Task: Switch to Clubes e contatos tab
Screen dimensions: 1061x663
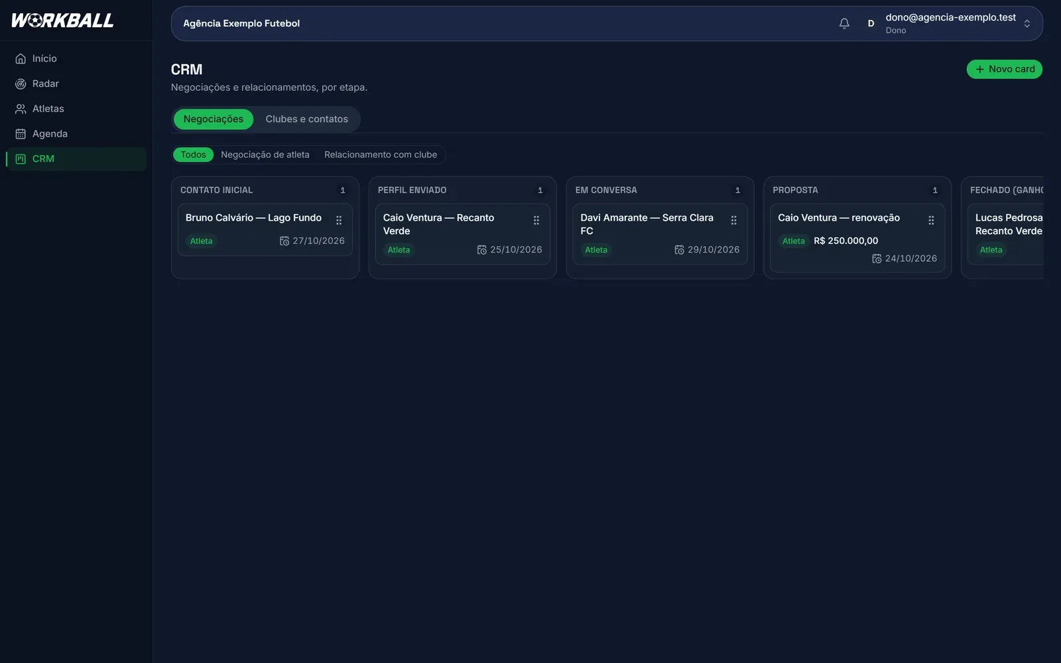Action: tap(307, 119)
